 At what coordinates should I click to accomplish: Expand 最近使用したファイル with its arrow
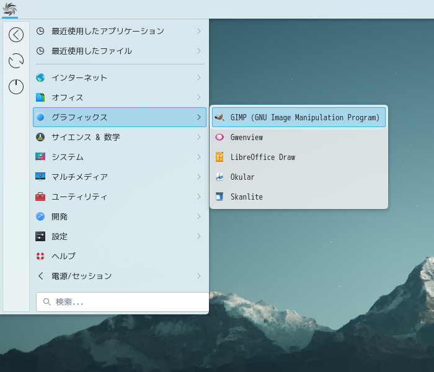pyautogui.click(x=199, y=51)
